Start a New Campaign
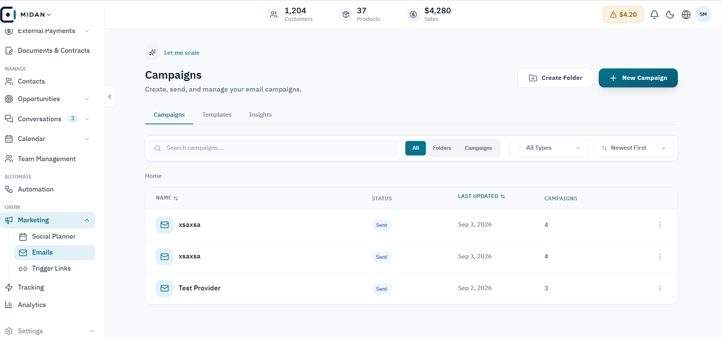Viewport: 722px width, 339px height. (x=638, y=78)
